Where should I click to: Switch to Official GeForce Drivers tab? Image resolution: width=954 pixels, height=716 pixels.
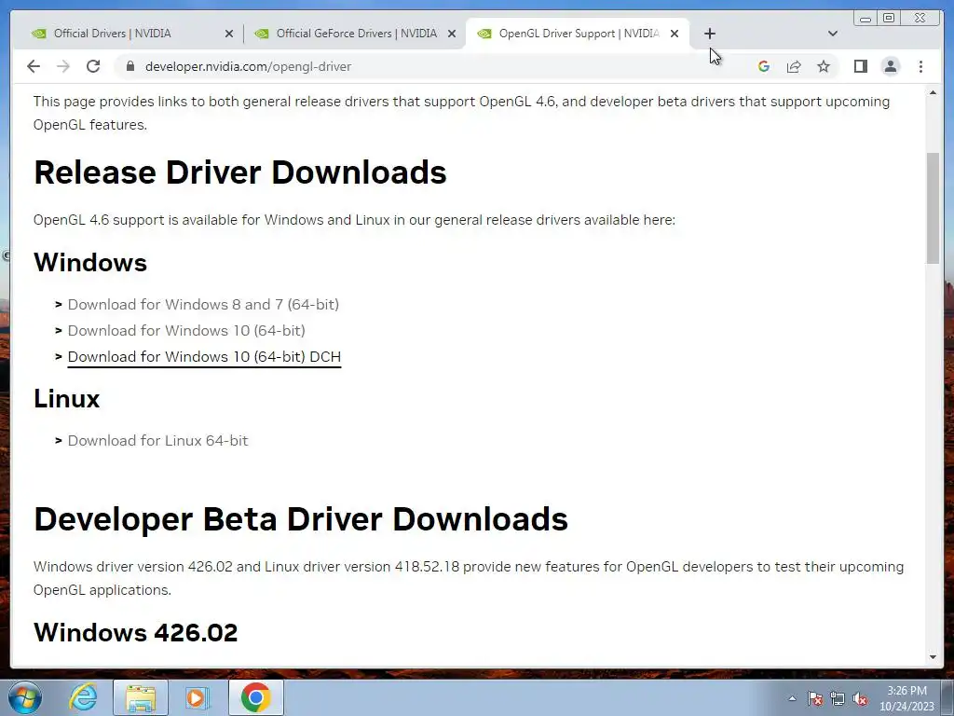[355, 34]
